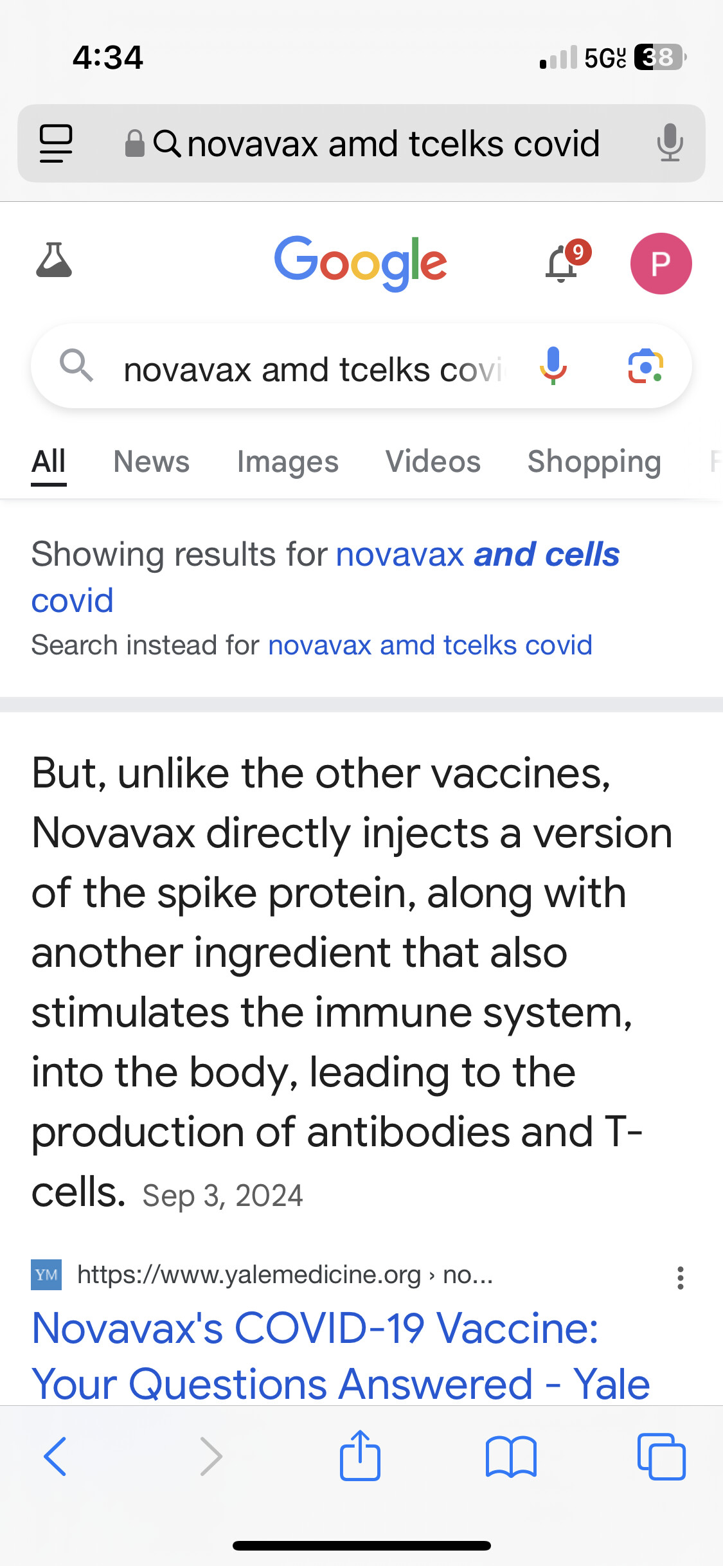Show Safari open tabs

point(661,1457)
